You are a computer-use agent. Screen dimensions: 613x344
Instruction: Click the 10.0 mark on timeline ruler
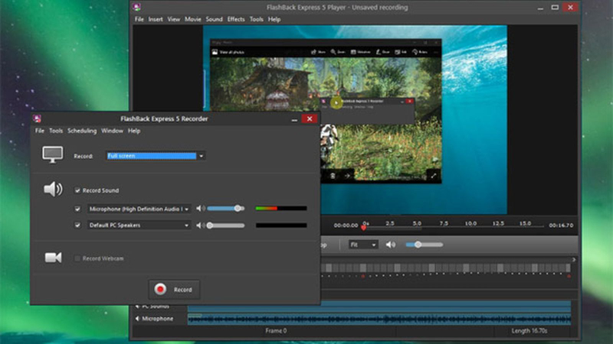click(x=470, y=223)
